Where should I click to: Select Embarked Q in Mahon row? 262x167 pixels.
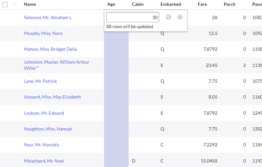tap(162, 49)
